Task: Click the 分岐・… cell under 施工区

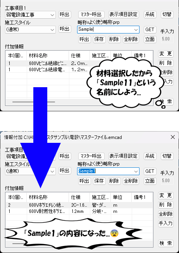Action: click(x=100, y=211)
